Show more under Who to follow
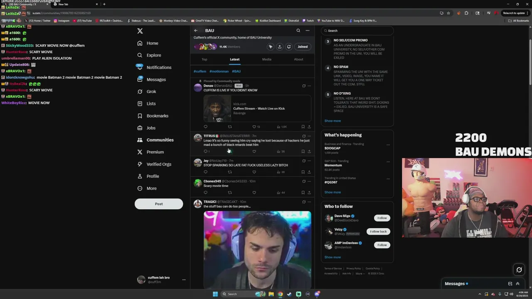This screenshot has width=532, height=299. (332, 257)
